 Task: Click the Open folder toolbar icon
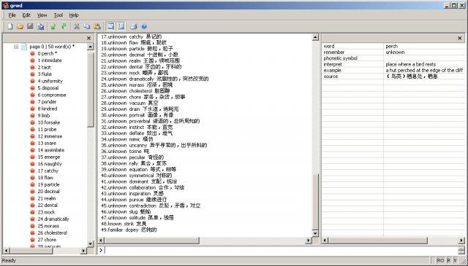tap(20, 26)
